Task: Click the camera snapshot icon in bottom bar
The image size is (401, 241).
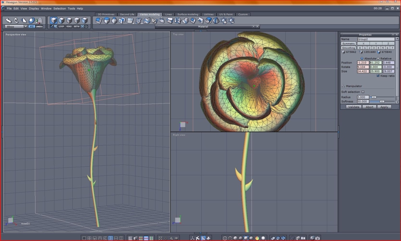Action: click(317, 238)
